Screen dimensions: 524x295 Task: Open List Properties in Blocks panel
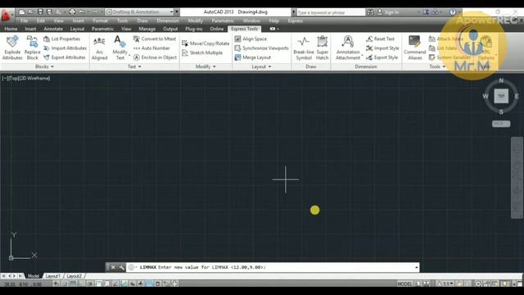click(x=62, y=39)
